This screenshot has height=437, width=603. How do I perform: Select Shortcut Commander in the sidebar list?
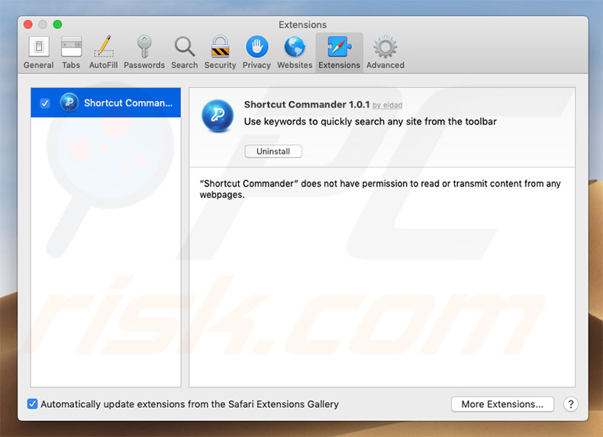[x=106, y=103]
